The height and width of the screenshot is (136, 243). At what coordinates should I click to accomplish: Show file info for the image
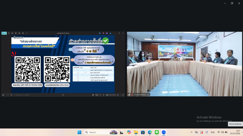click(11, 95)
